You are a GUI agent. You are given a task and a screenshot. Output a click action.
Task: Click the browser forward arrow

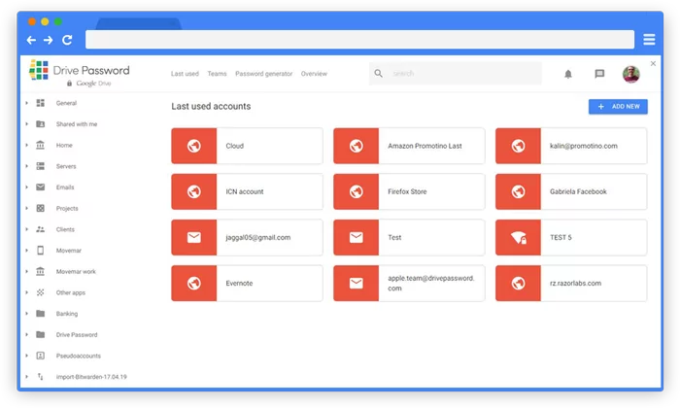click(49, 40)
